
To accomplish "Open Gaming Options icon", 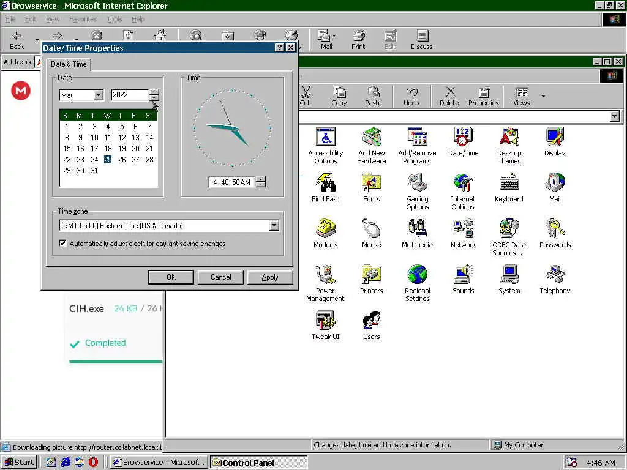I will [x=417, y=192].
